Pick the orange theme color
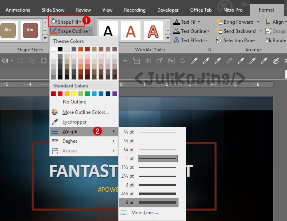 [x=80, y=49]
